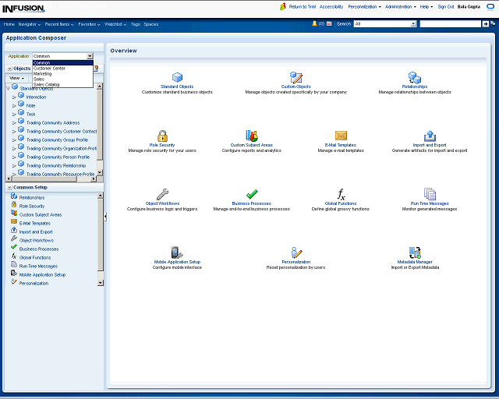Open the Mobile Application Setup phone icon
The height and width of the screenshot is (399, 499).
177,252
